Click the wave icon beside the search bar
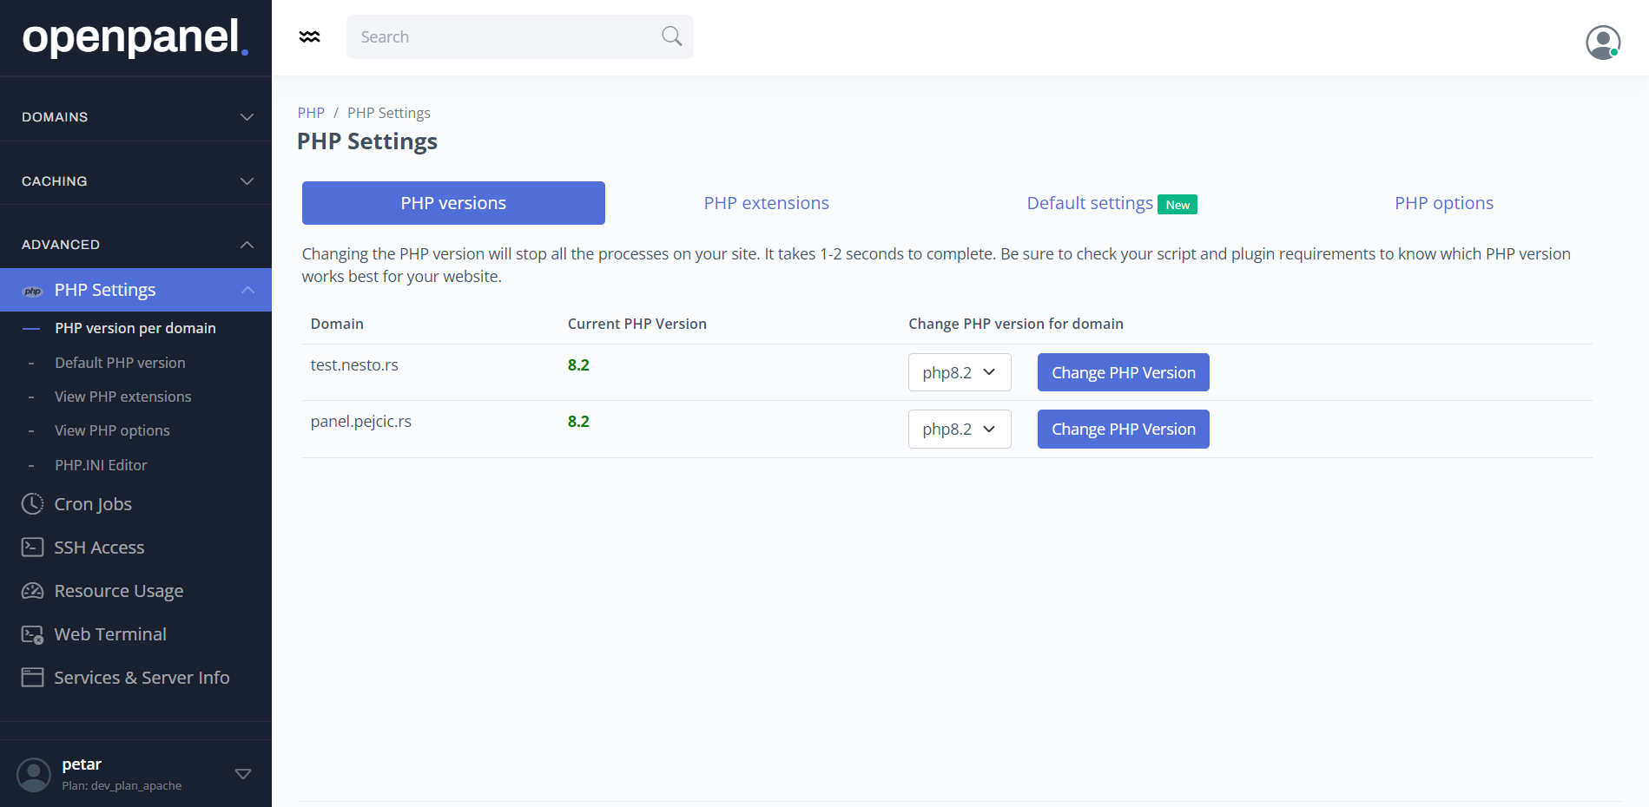The image size is (1649, 807). point(309,36)
